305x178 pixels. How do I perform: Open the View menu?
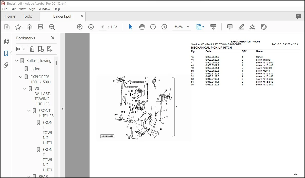pos(22,9)
